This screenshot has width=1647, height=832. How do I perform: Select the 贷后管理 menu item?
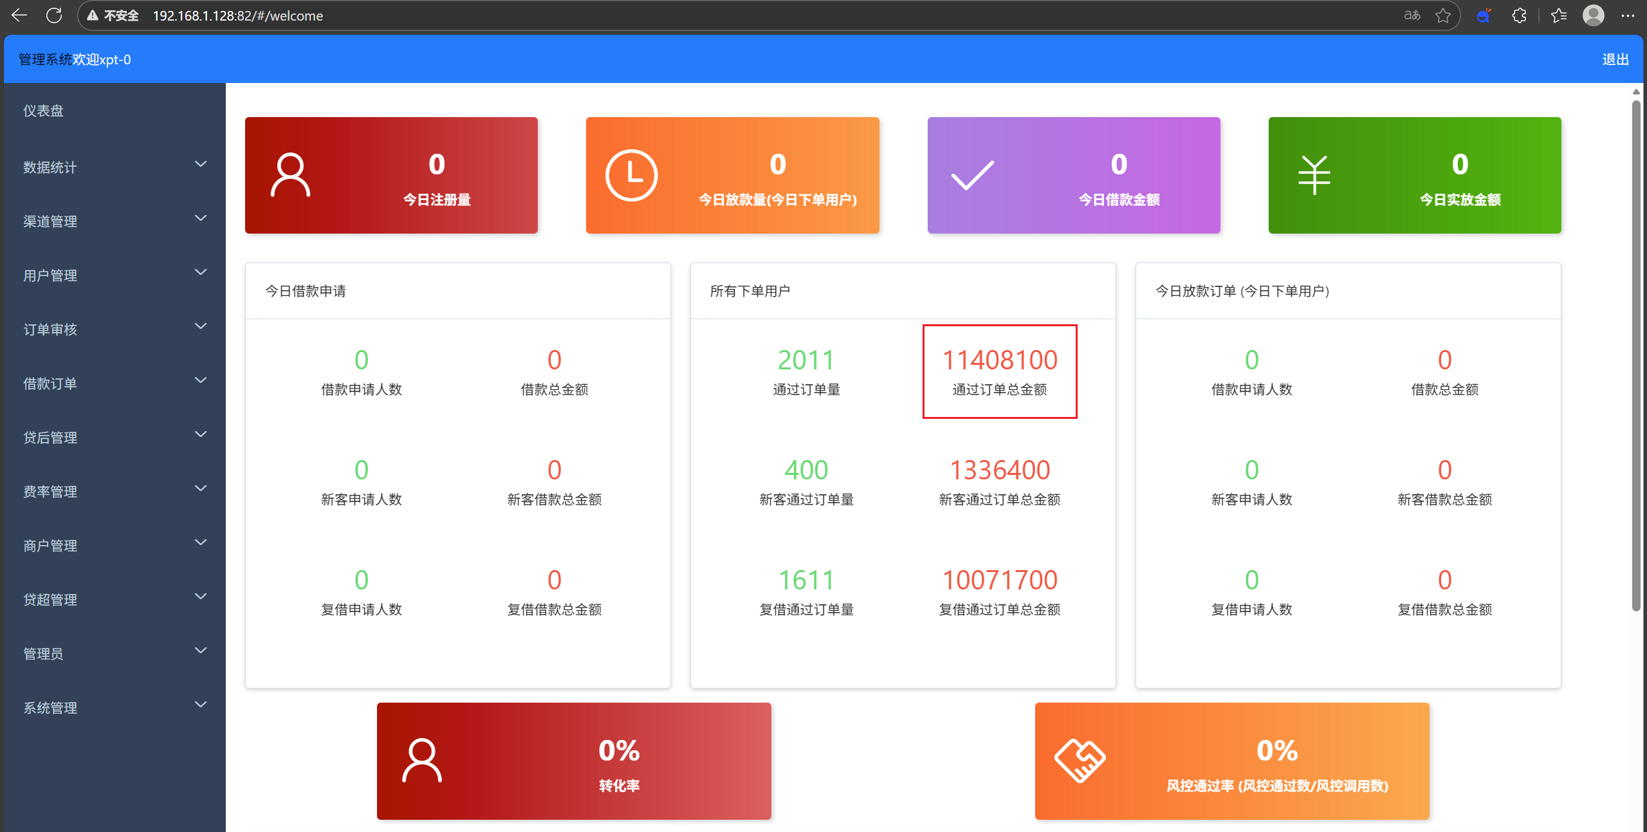[x=50, y=438]
